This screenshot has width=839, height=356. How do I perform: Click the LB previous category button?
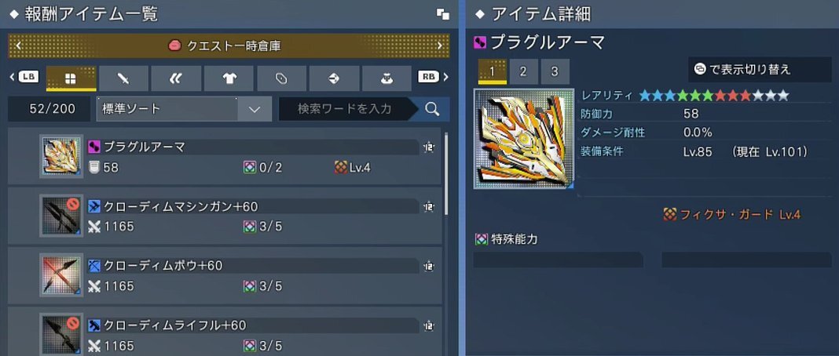click(25, 78)
